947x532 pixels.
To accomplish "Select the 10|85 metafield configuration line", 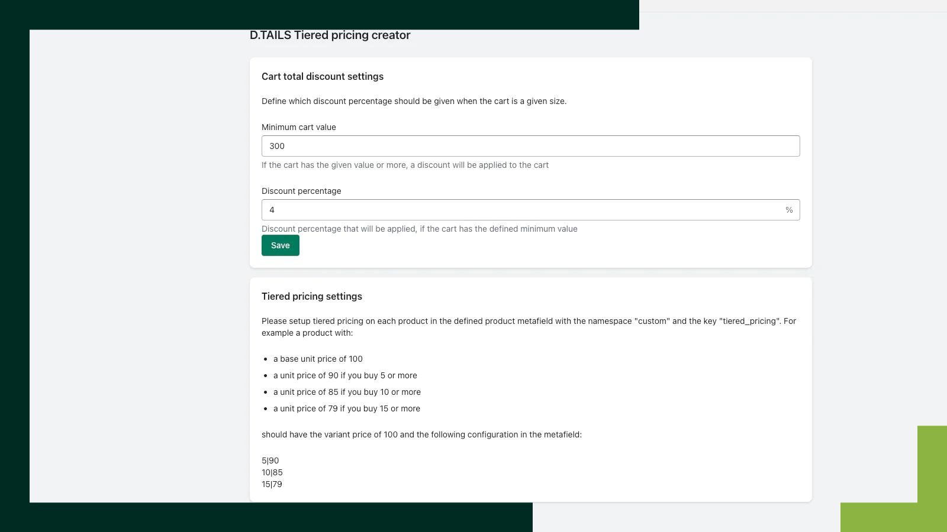I will tap(272, 472).
